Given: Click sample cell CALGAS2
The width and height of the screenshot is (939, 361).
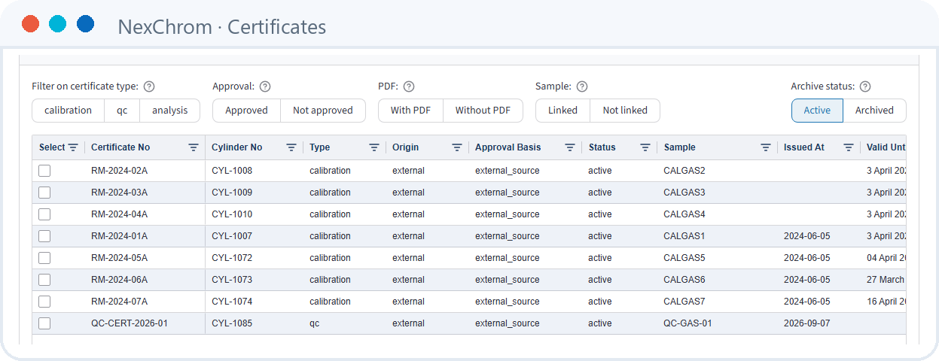Looking at the screenshot, I should point(684,171).
